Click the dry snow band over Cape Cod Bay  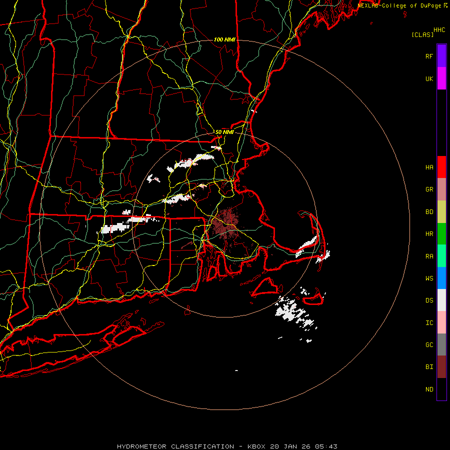coord(306,246)
